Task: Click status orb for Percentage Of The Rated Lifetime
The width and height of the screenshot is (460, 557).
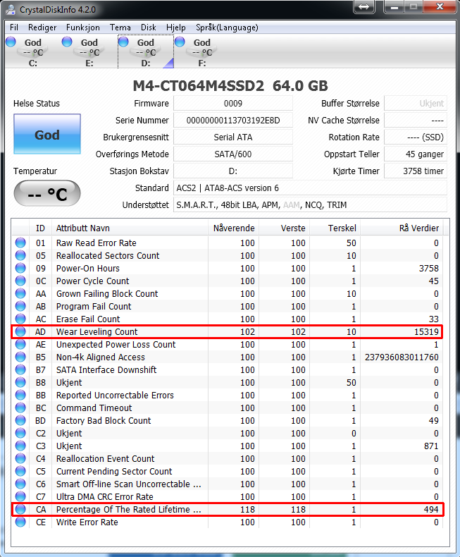Action: (x=20, y=509)
